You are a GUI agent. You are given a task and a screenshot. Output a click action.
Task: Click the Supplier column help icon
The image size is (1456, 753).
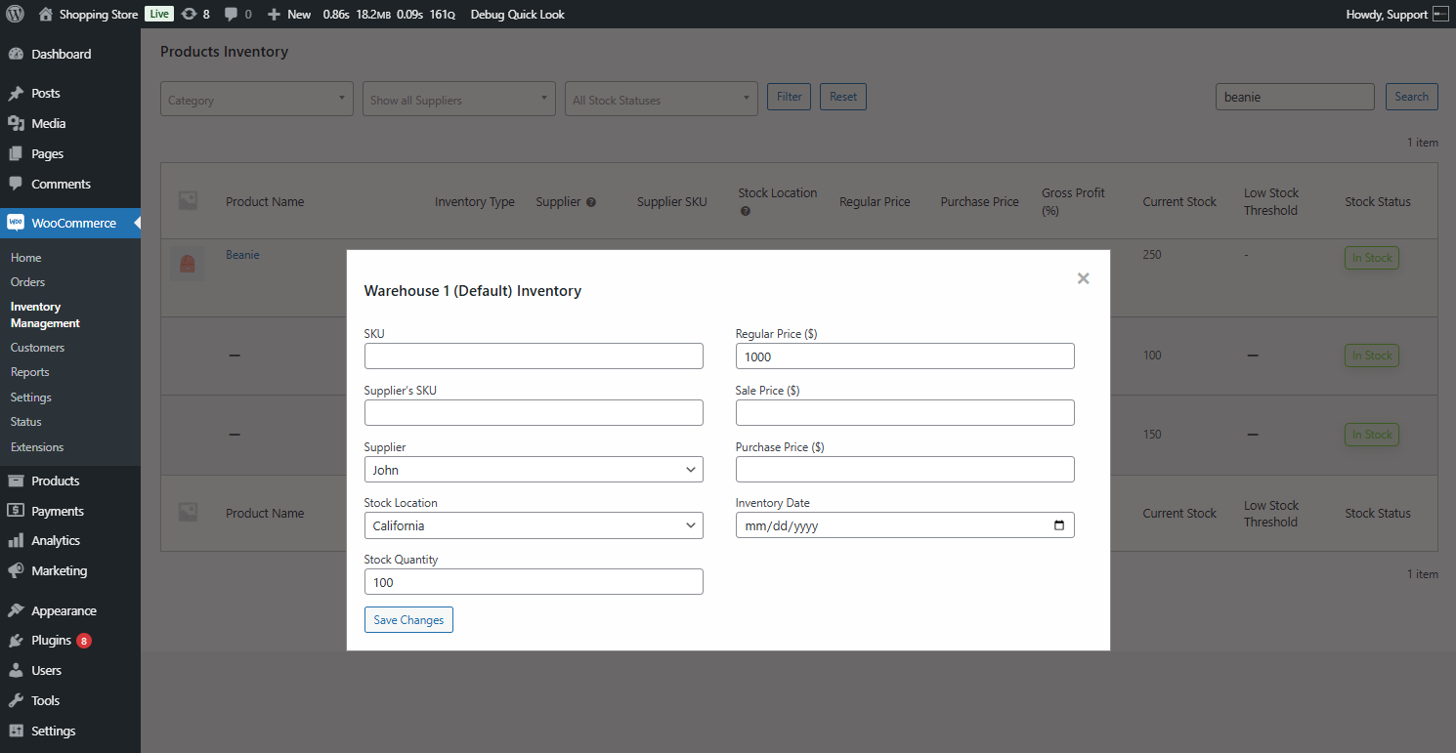tap(591, 202)
